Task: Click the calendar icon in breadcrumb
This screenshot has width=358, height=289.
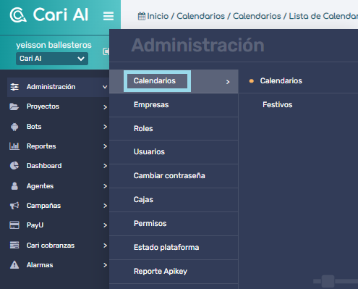Action: (x=142, y=16)
